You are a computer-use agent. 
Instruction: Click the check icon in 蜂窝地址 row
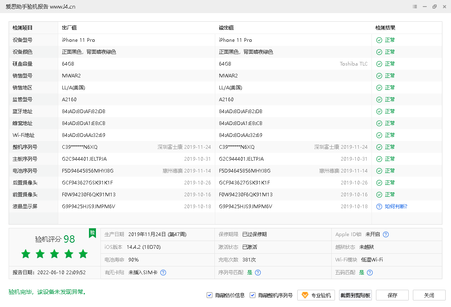click(379, 123)
